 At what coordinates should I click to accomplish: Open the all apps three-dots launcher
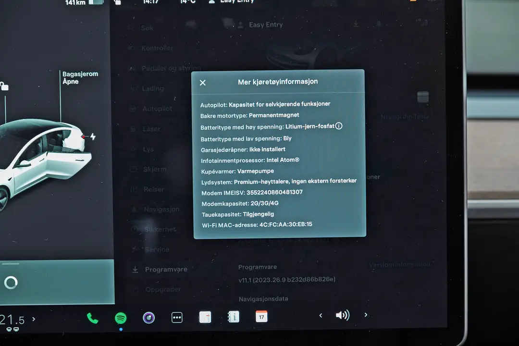pyautogui.click(x=177, y=317)
